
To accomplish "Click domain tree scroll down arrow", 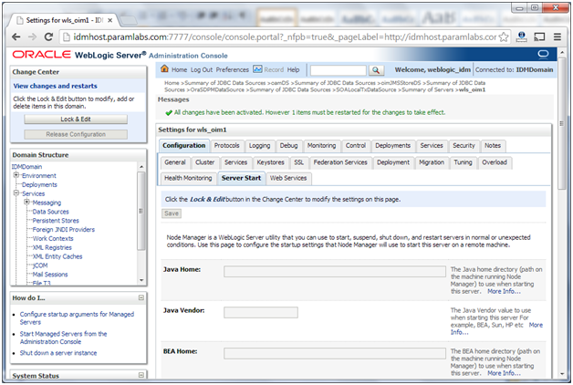I will [x=141, y=280].
